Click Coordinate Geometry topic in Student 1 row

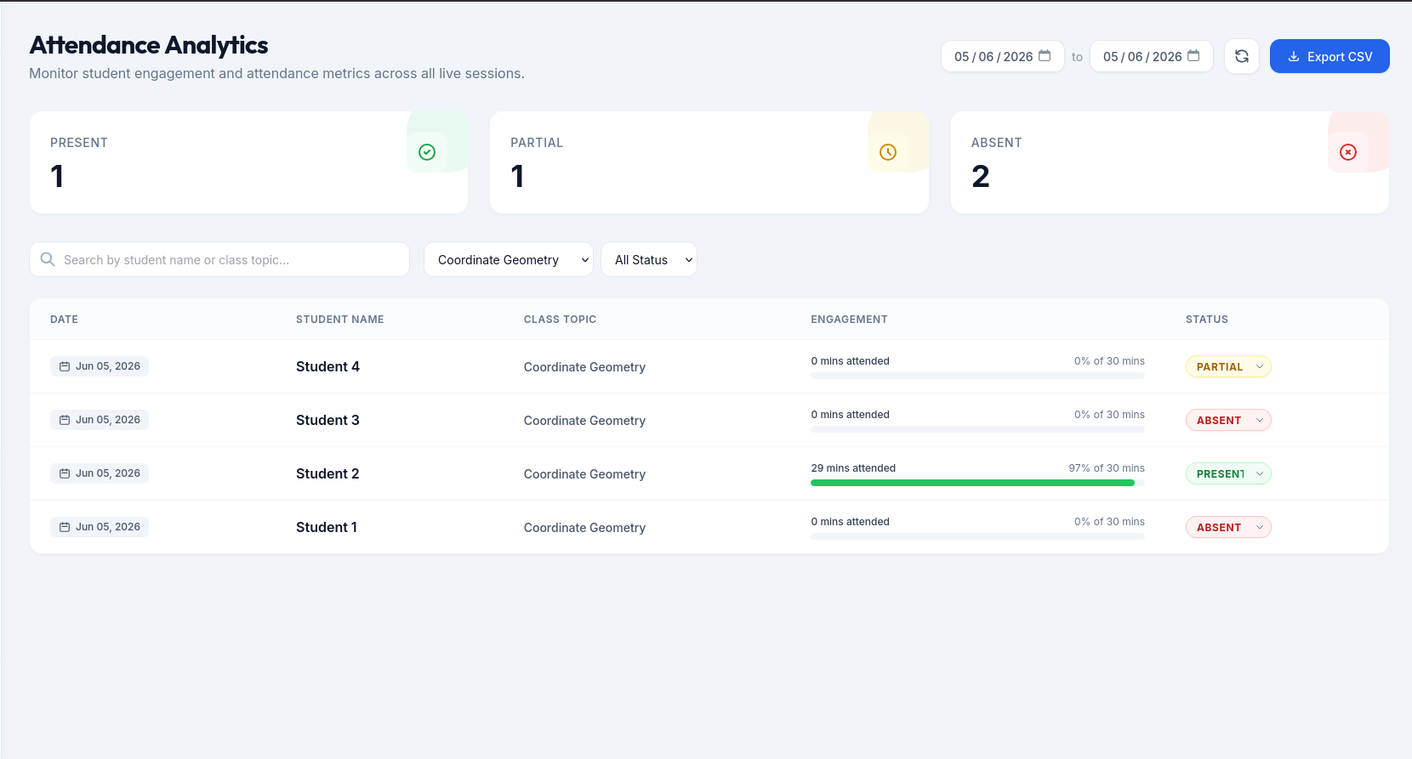[x=584, y=528]
